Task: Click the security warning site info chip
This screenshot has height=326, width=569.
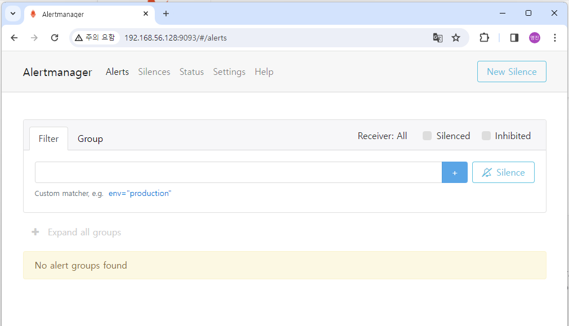Action: 95,37
